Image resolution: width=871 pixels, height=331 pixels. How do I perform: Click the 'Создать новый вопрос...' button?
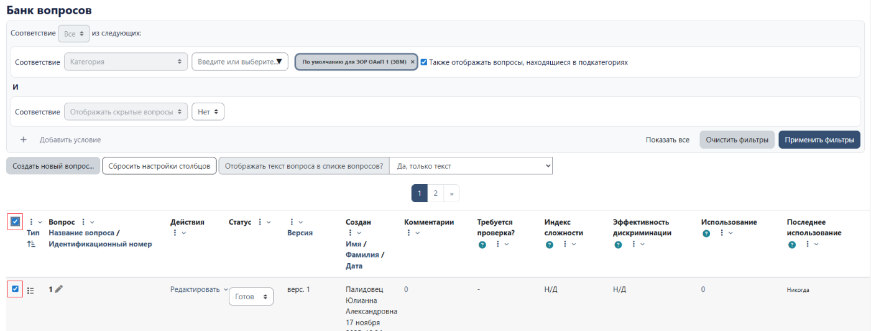[53, 166]
